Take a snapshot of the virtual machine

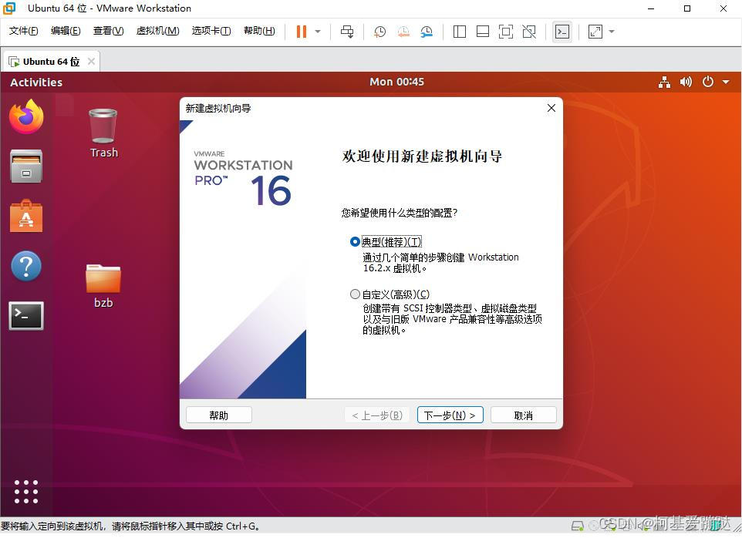click(379, 32)
